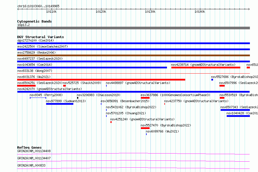Screen dimensions: 258x172
Task: Select nsv9345 (Perry2008) label
Action: [46, 95]
